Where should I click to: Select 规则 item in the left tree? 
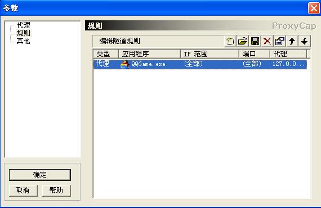point(23,33)
